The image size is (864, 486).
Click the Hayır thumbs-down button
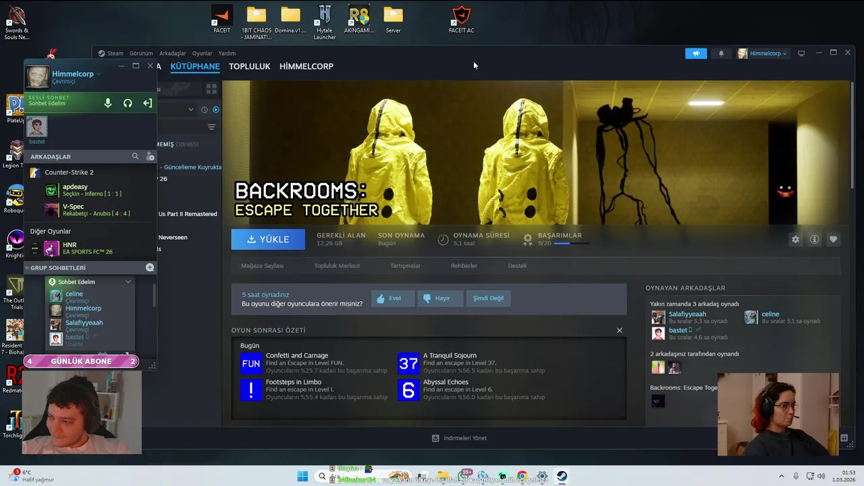coord(440,298)
